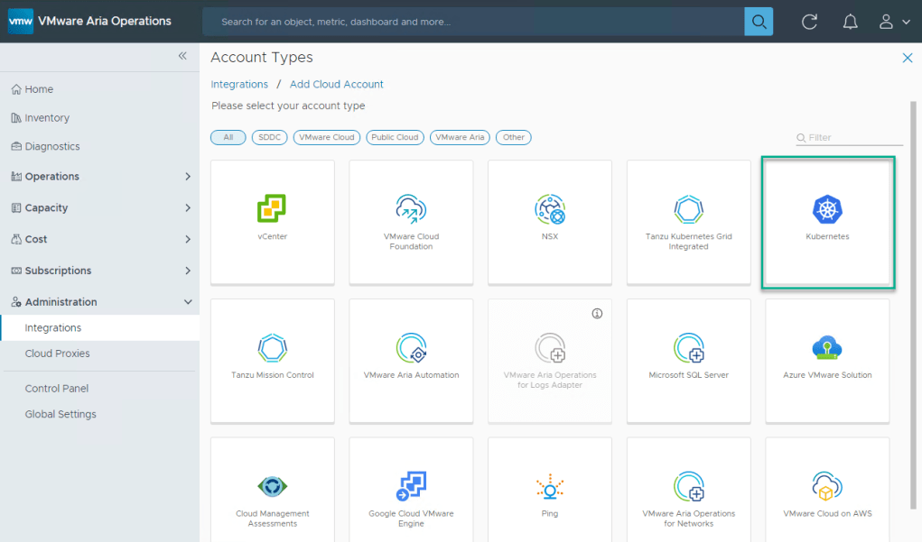Click the search magnifier icon
This screenshot has height=542, width=922.
758,21
